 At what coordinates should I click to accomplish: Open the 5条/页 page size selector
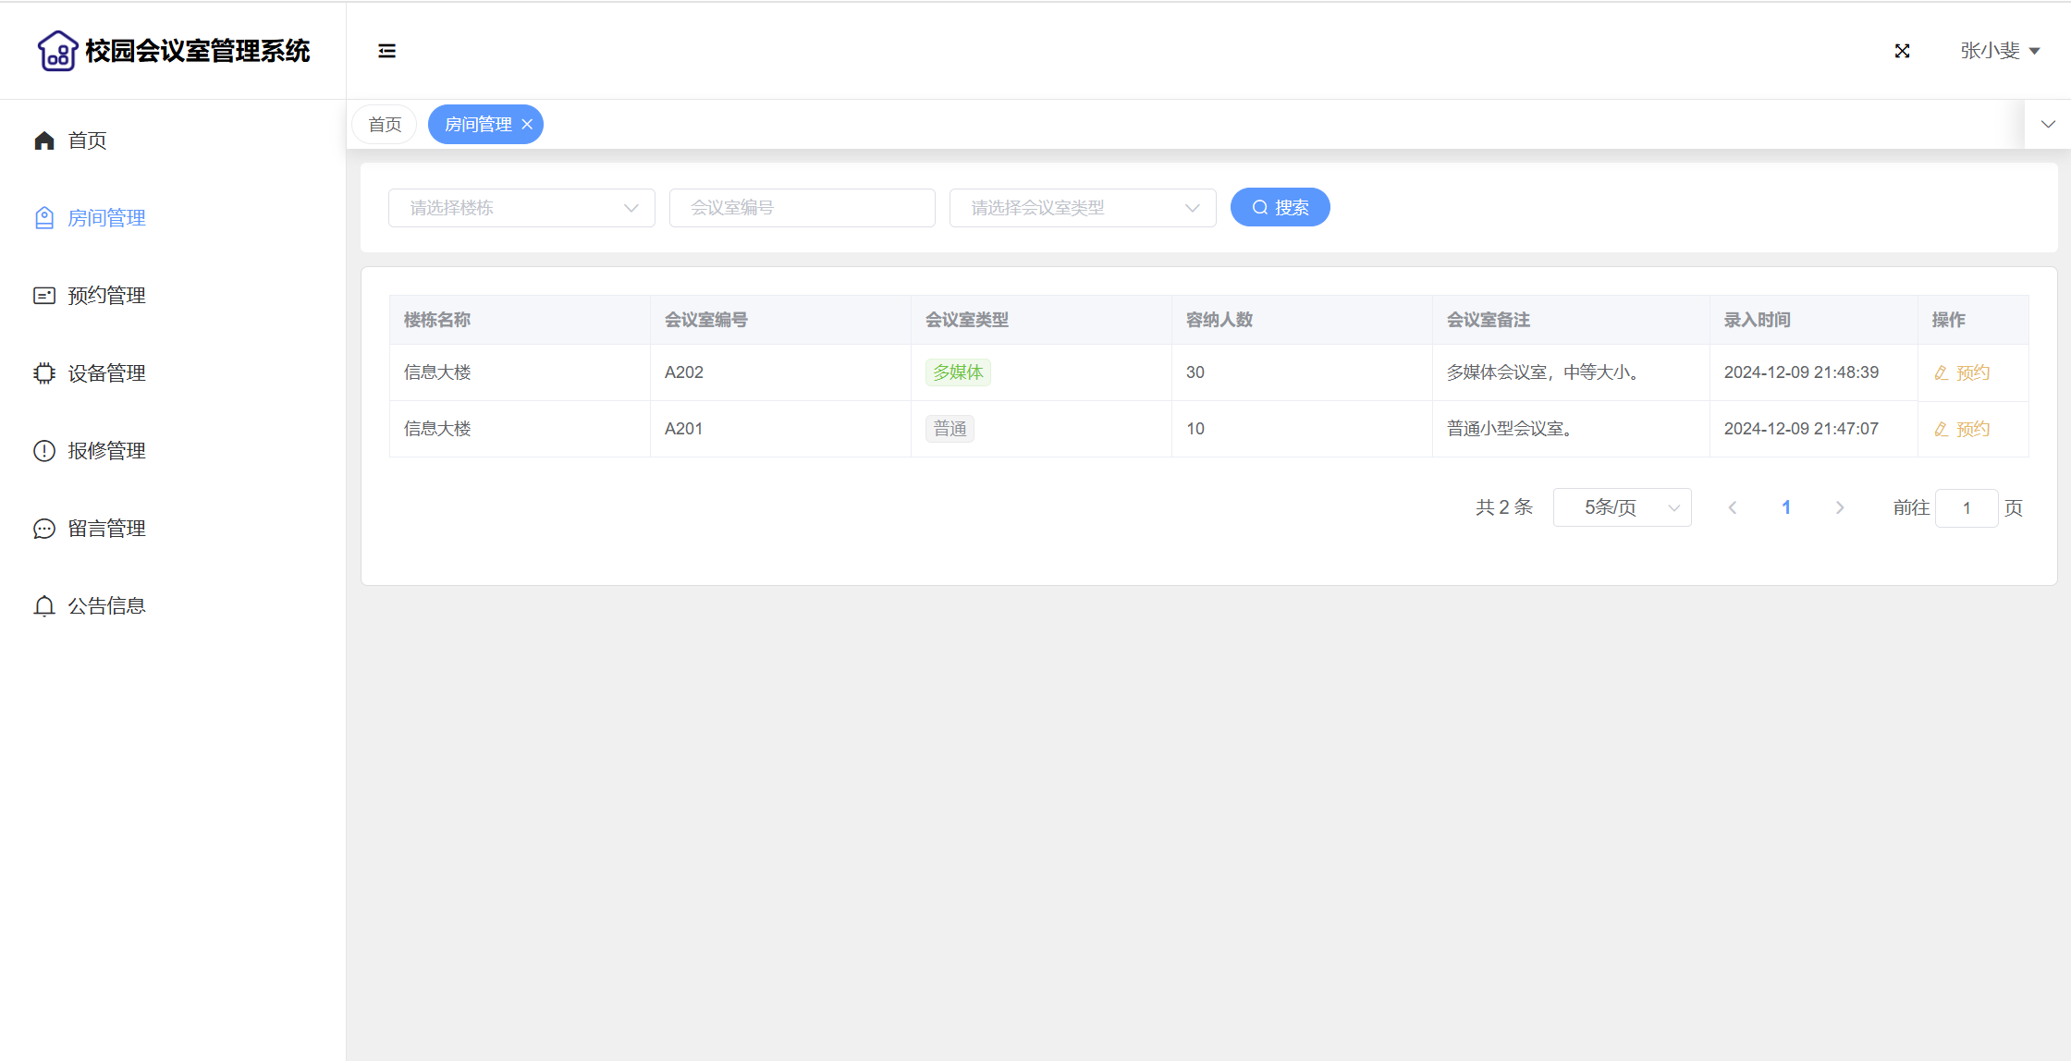[1622, 507]
